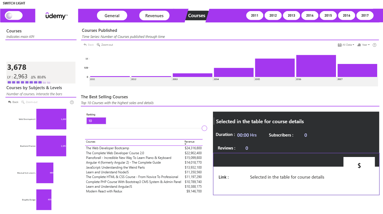Open the All Data calendar dropdown
Screen dimensions: 383x214
click(346, 45)
